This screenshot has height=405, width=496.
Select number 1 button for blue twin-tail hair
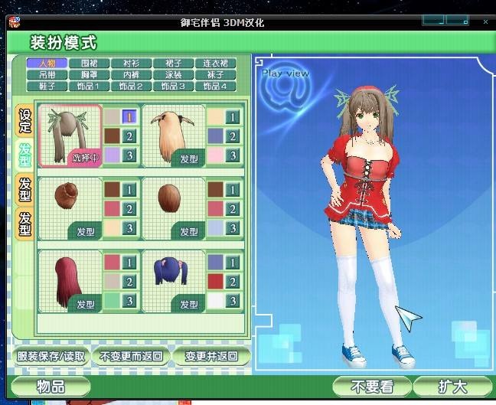coord(233,263)
